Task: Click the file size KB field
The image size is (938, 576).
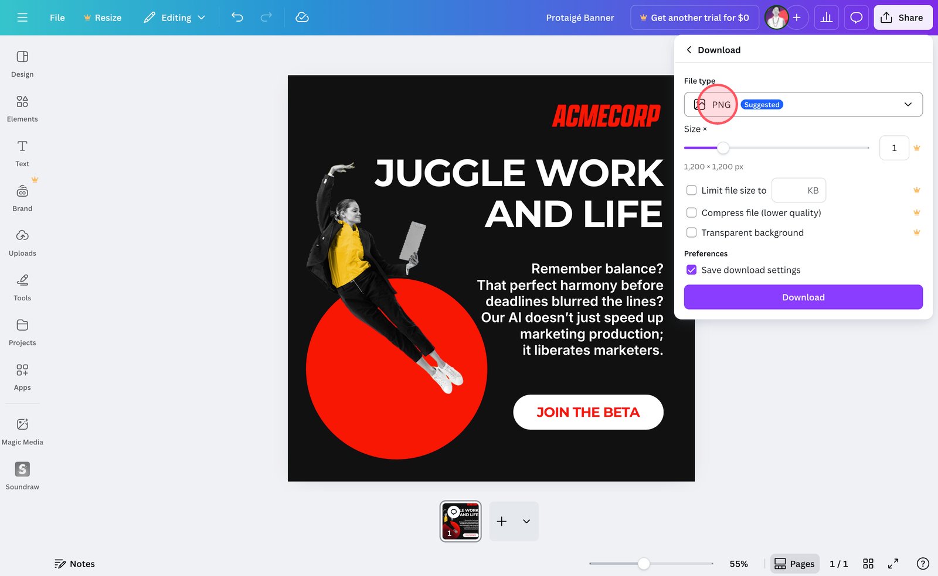Action: click(x=798, y=190)
